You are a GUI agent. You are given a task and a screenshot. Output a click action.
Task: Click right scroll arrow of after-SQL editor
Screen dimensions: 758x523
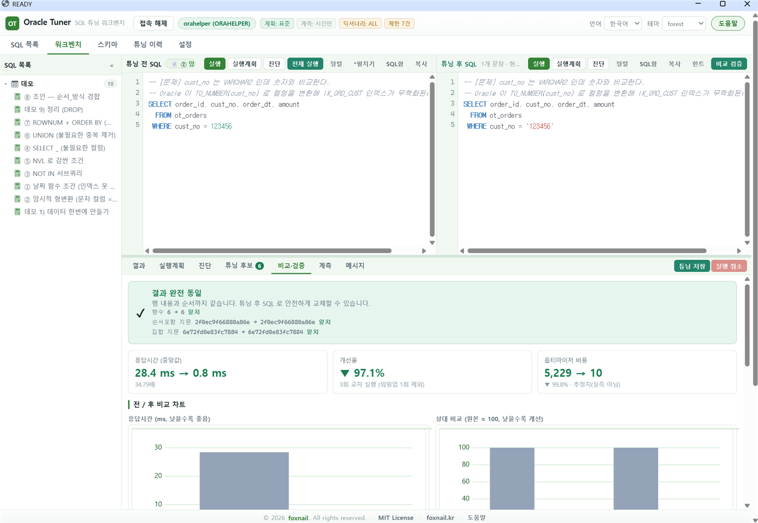point(739,251)
